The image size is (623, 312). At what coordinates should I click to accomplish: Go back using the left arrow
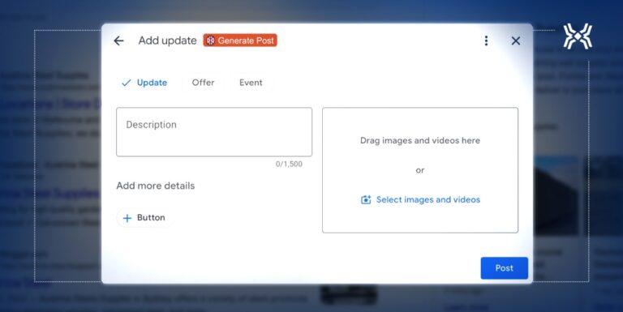118,41
